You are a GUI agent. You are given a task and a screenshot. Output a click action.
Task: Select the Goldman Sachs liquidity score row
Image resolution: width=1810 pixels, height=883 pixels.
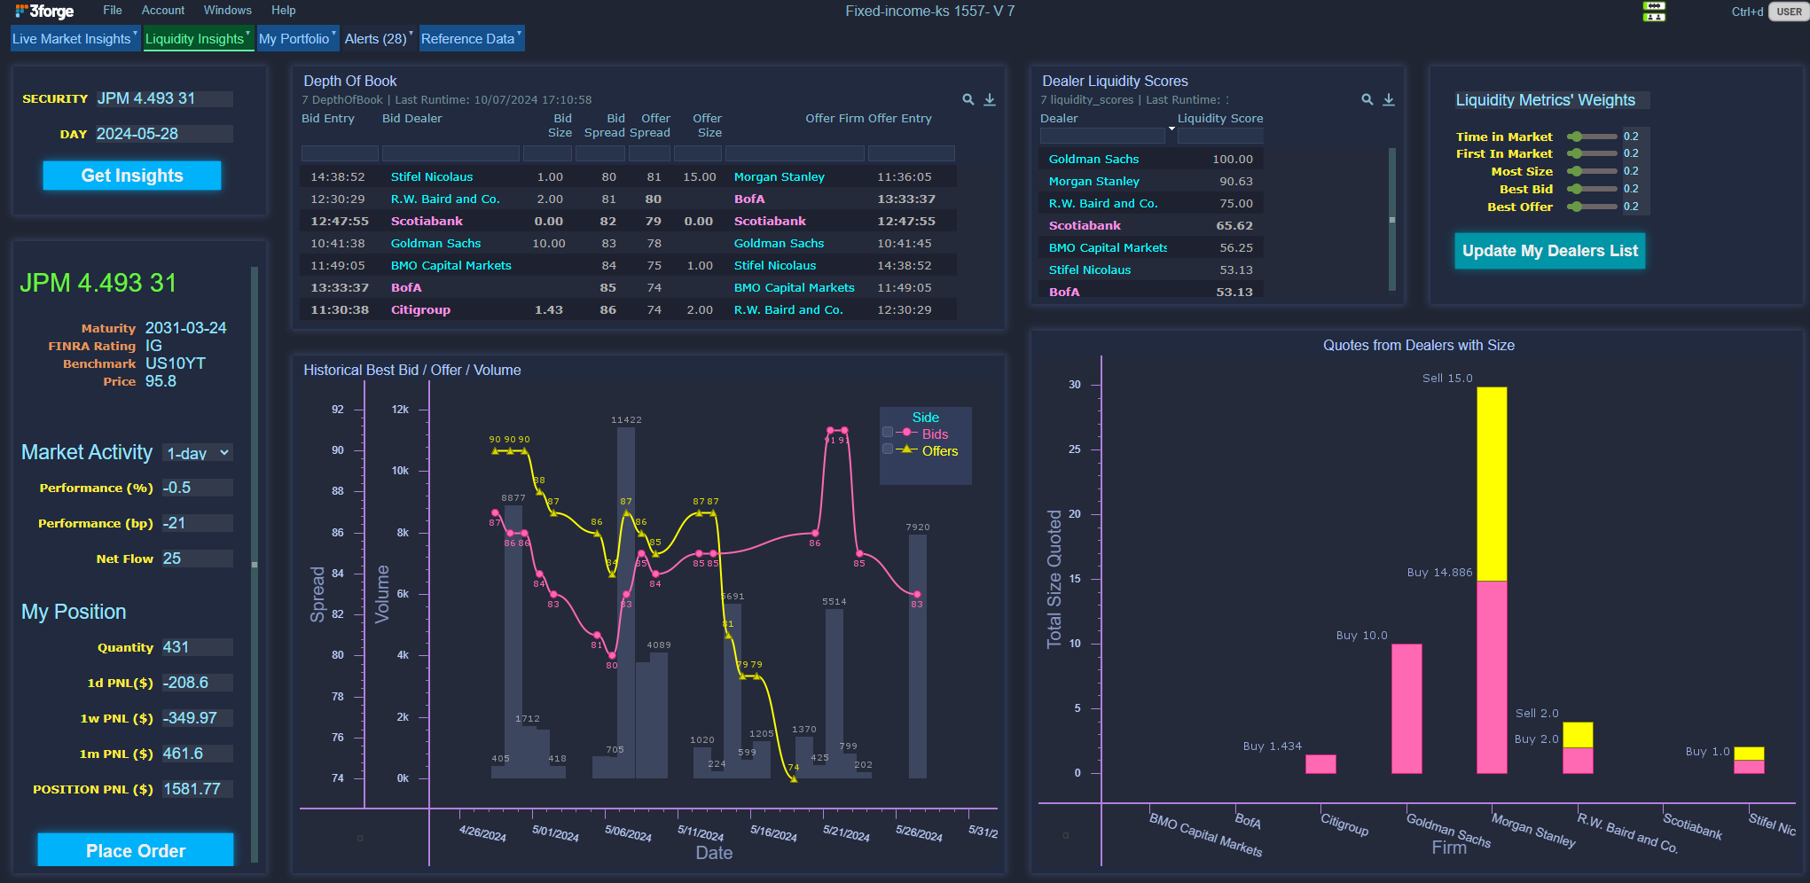click(1151, 159)
